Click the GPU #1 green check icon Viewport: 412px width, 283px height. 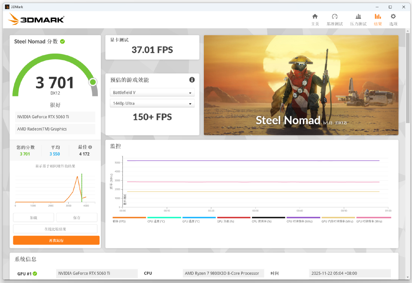pos(35,274)
